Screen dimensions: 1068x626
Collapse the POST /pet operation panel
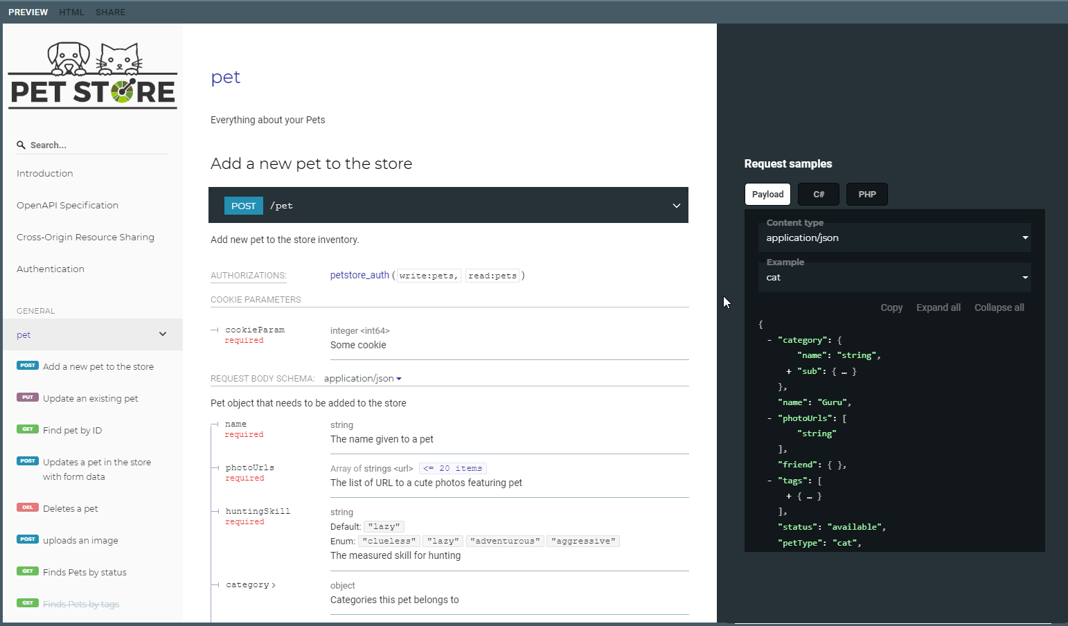(676, 205)
